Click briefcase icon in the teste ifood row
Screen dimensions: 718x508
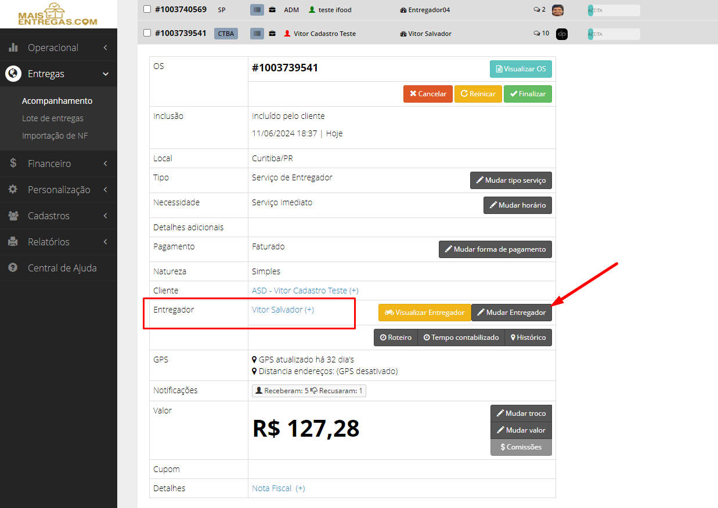[x=272, y=10]
